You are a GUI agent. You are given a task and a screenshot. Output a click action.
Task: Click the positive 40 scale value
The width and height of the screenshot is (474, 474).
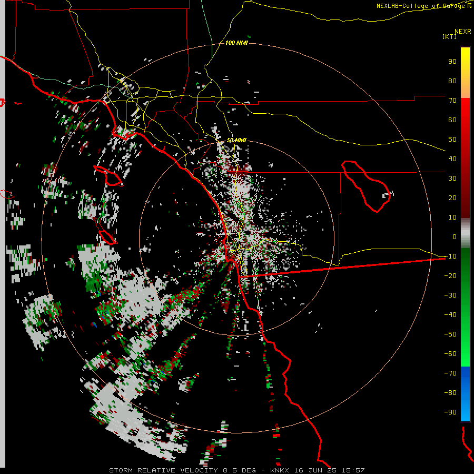click(x=452, y=159)
